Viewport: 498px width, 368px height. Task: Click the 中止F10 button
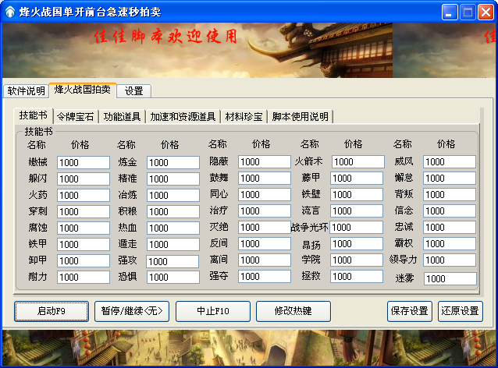(x=213, y=311)
